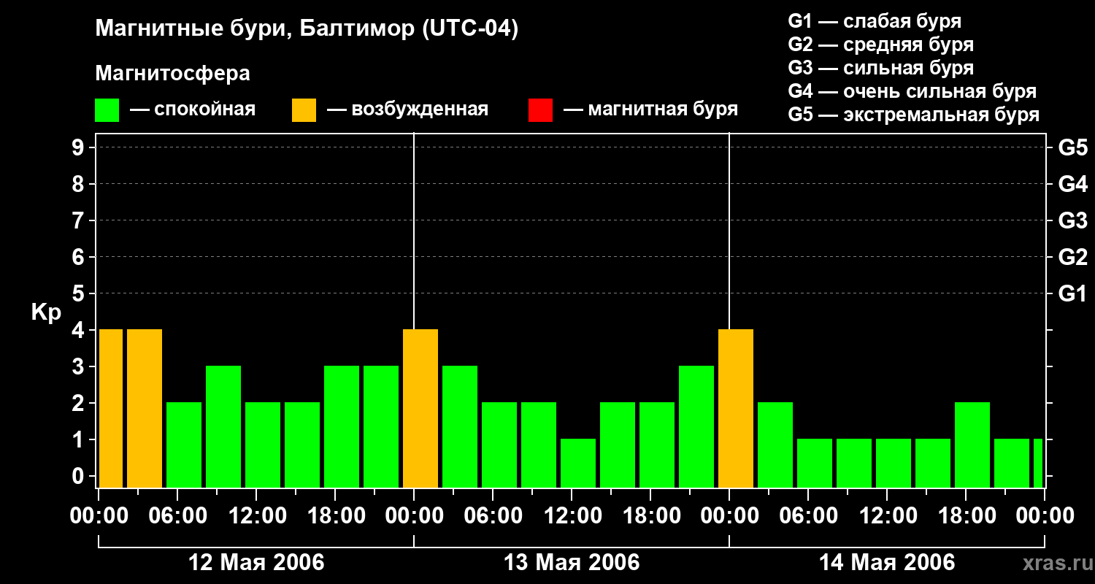Click the right-axis 'G2' tick label
1095x584 pixels.
tap(1072, 257)
